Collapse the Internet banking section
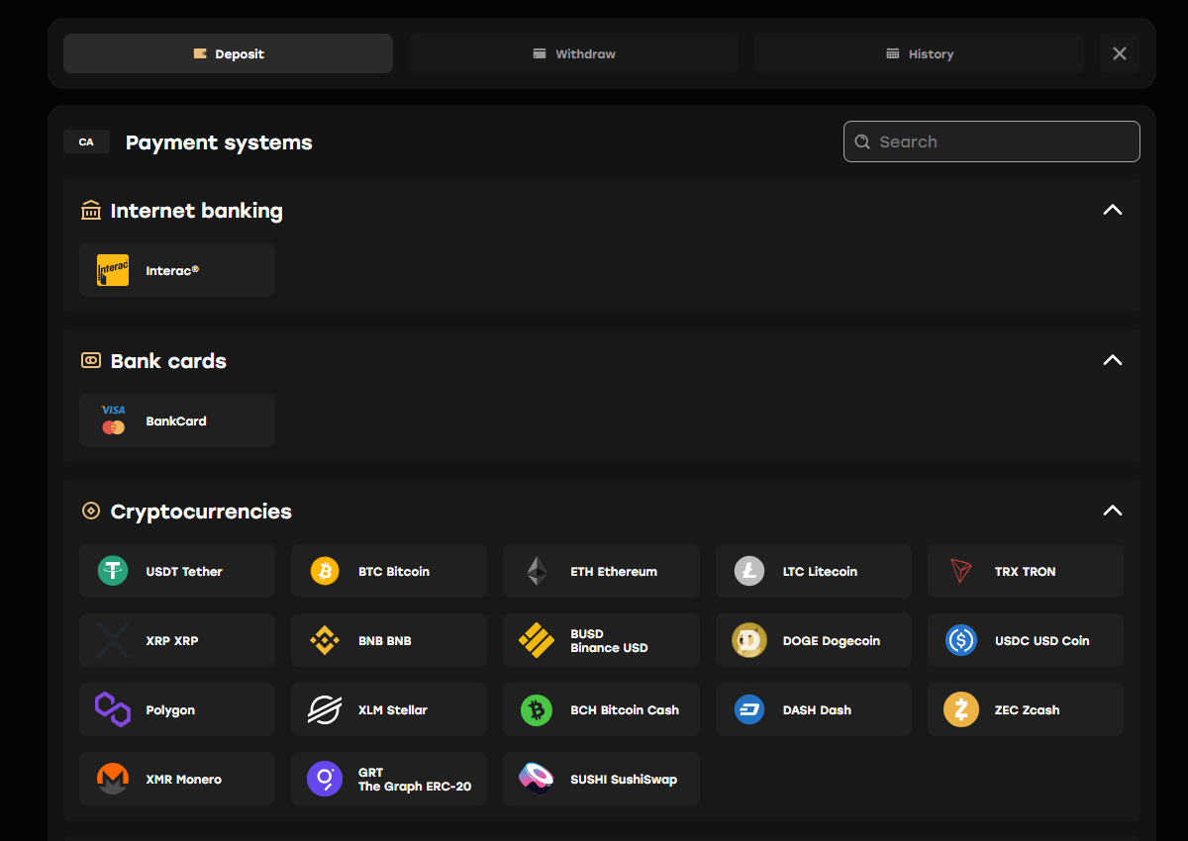 tap(1113, 210)
